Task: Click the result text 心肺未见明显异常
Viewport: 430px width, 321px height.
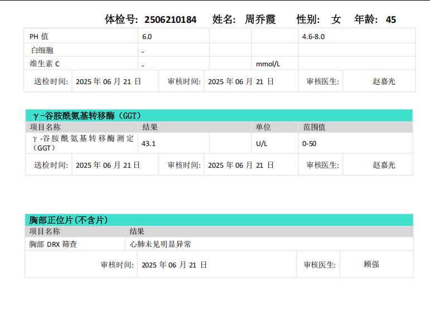Action: [160, 244]
